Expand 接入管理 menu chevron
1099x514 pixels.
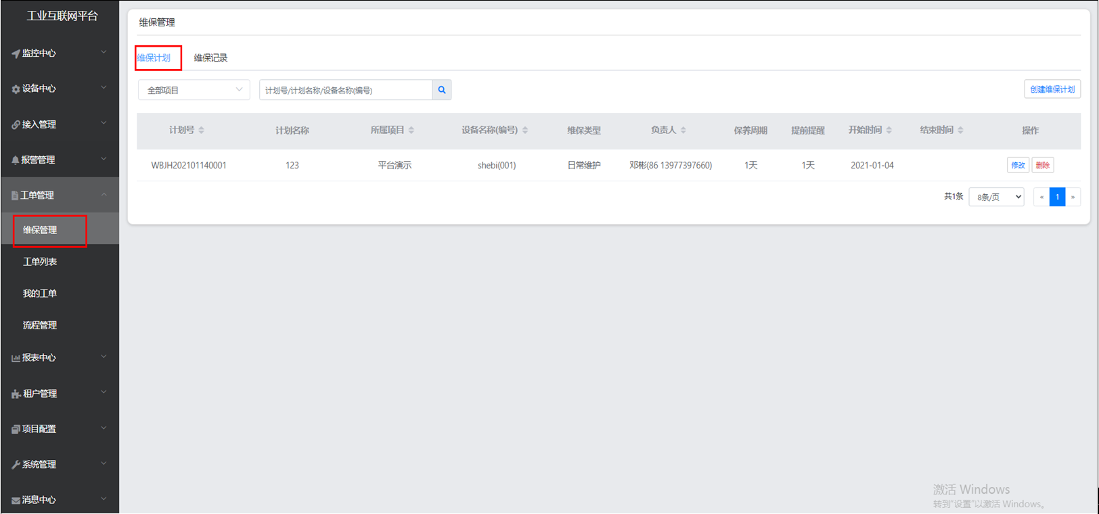coord(104,123)
